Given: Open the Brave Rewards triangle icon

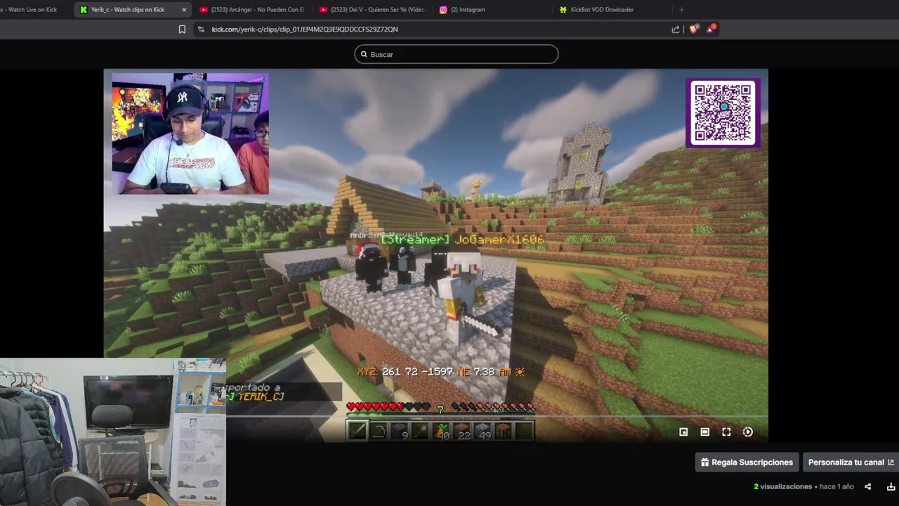Looking at the screenshot, I should pyautogui.click(x=711, y=28).
